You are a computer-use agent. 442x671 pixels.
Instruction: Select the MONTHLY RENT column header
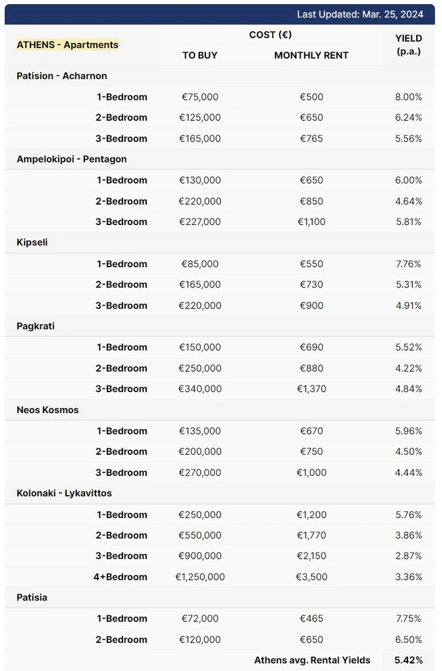[311, 55]
